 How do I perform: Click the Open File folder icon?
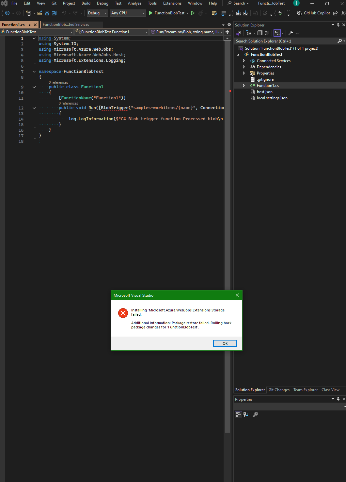click(x=40, y=13)
